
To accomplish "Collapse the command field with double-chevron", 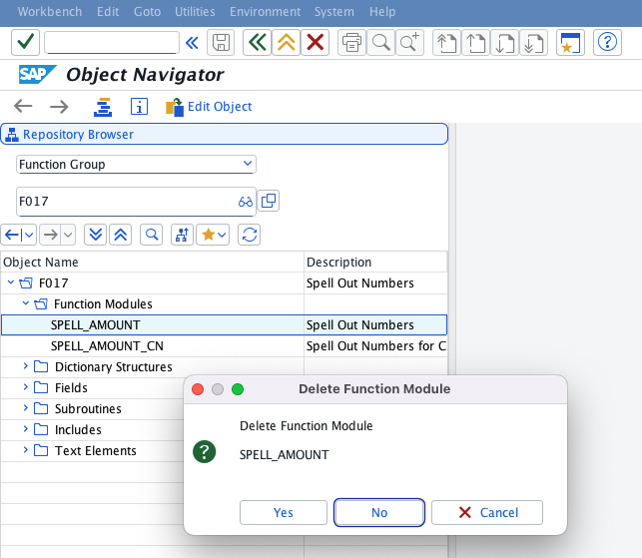I will coord(192,43).
